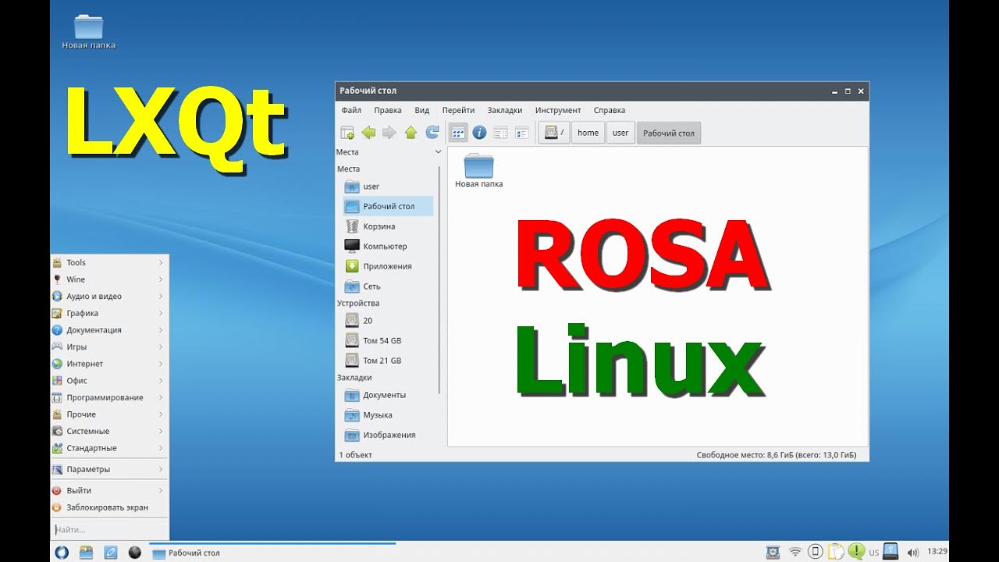Click the ROSA start menu button
The width and height of the screenshot is (999, 562).
[62, 553]
